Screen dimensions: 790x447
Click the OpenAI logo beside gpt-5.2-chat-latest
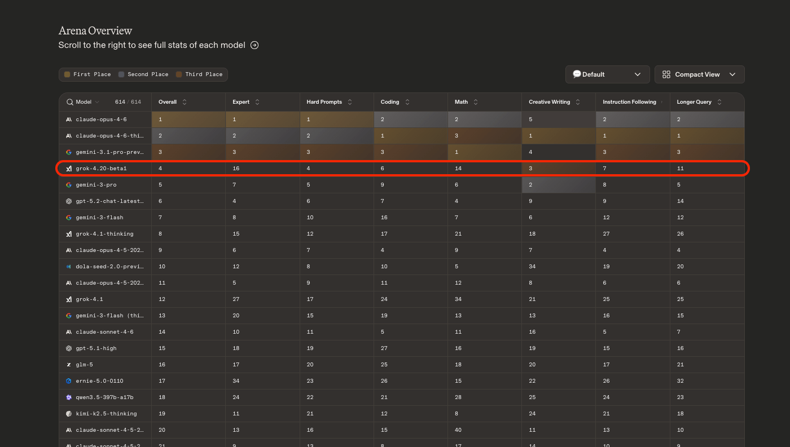pos(69,201)
